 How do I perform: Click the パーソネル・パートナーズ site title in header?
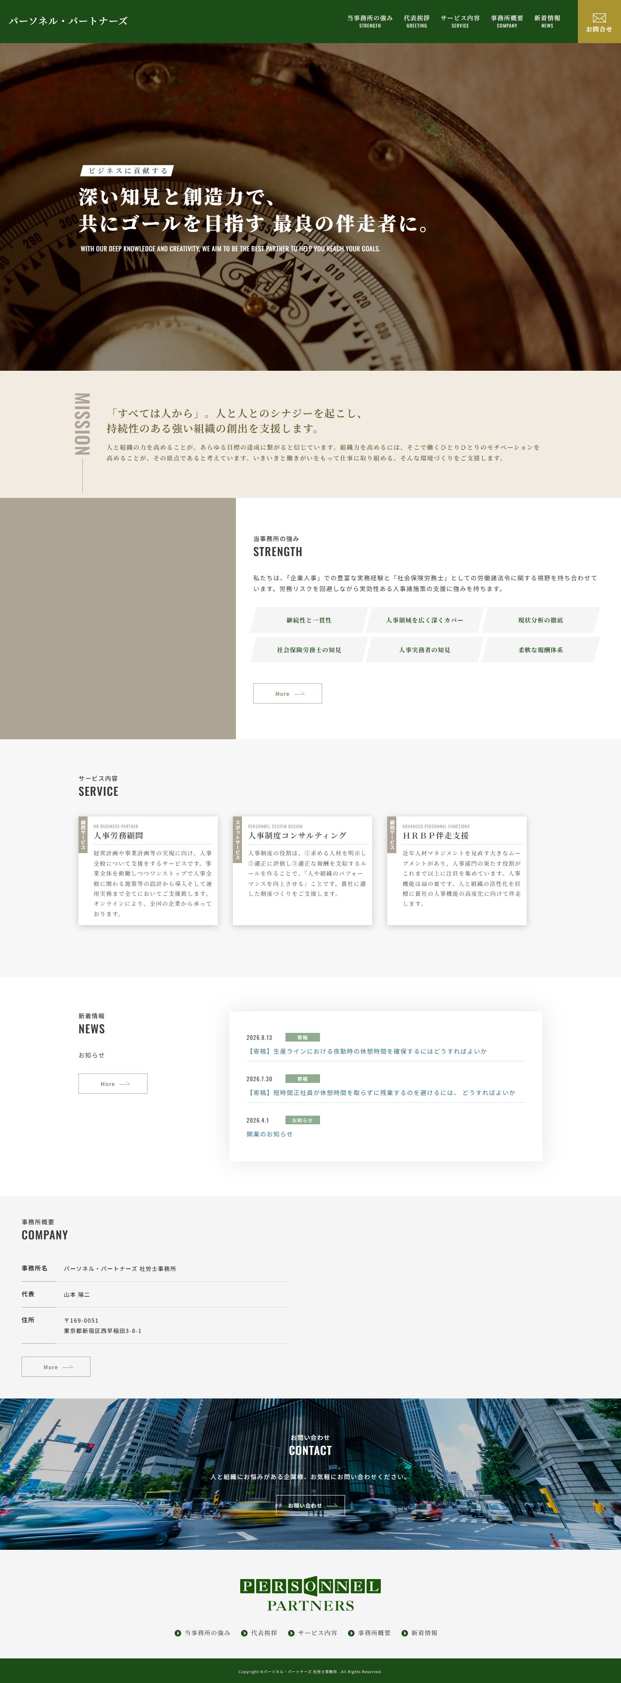pyautogui.click(x=68, y=21)
